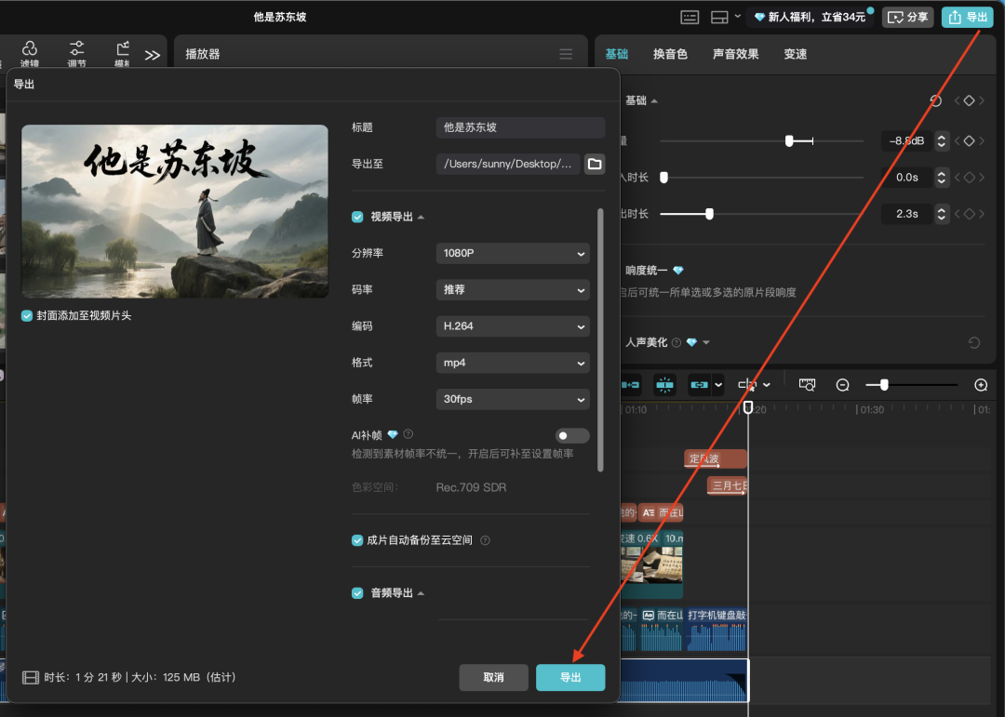Open the 分辨率 1080P dropdown
The height and width of the screenshot is (717, 1005).
(x=512, y=253)
